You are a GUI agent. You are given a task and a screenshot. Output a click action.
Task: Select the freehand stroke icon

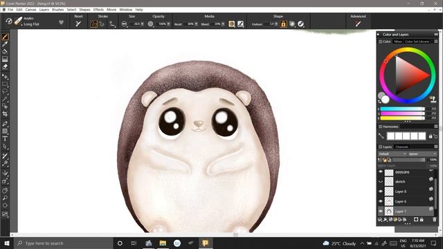point(93,24)
